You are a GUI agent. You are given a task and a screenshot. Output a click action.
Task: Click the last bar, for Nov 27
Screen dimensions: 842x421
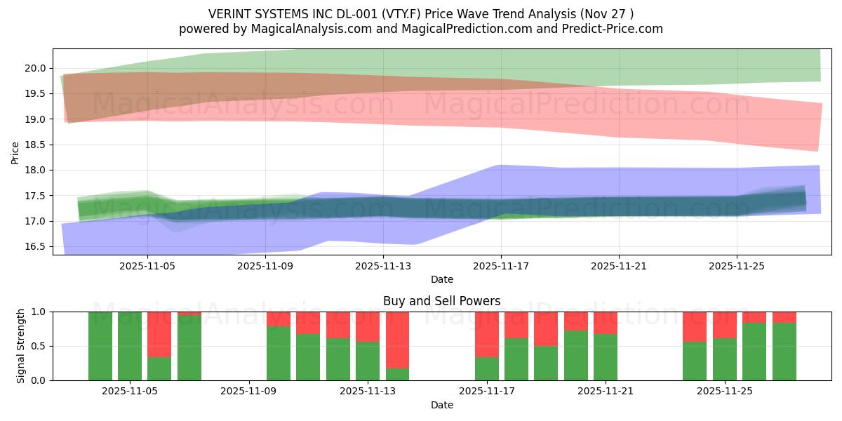(x=784, y=346)
